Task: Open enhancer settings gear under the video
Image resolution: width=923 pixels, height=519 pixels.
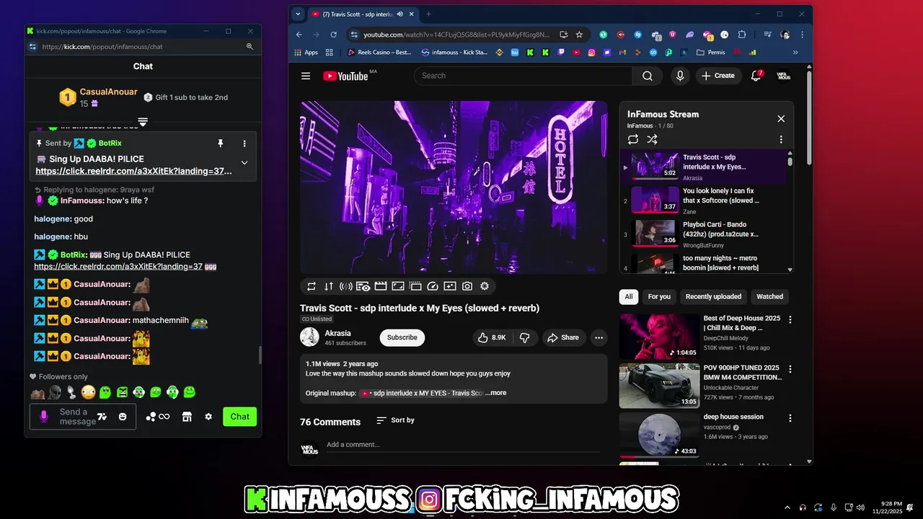Action: (x=485, y=286)
